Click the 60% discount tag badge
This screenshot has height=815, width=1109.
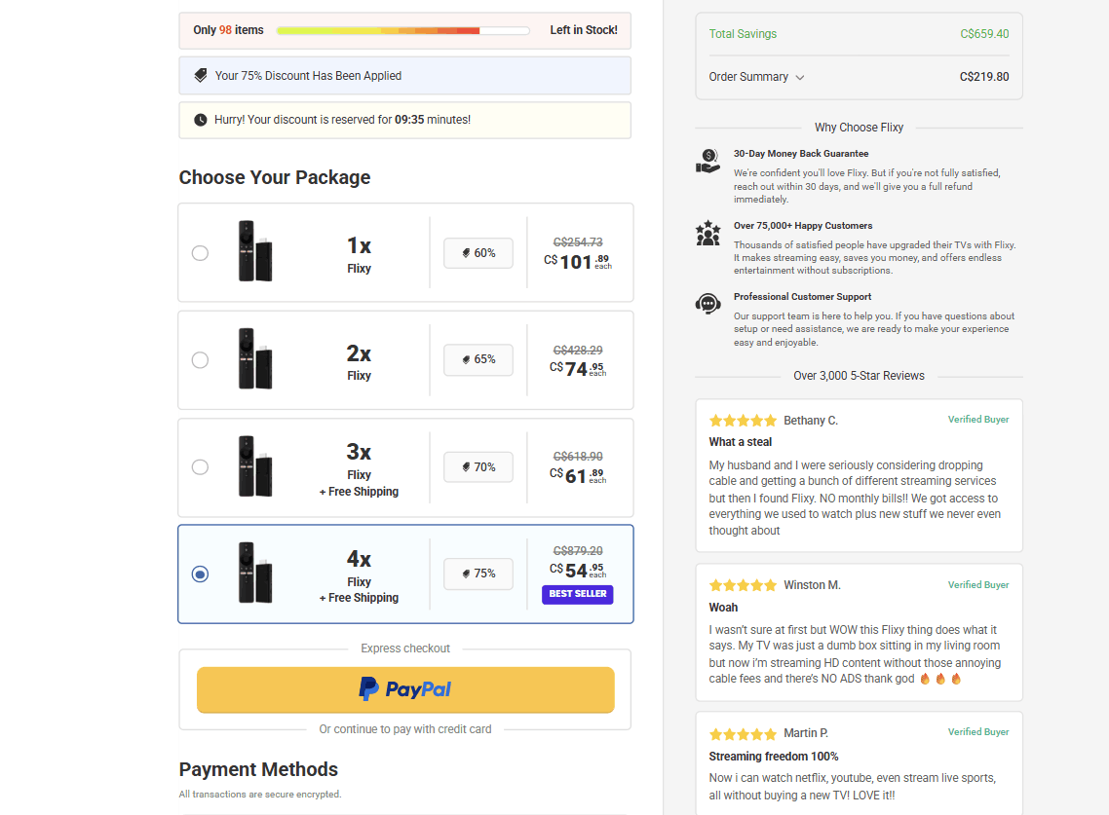478,253
